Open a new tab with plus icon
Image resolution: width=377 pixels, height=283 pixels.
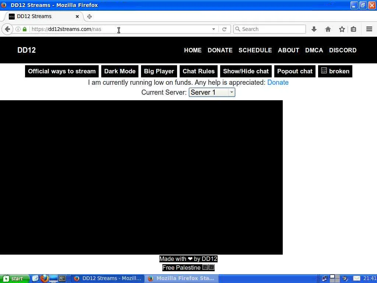pos(89,16)
